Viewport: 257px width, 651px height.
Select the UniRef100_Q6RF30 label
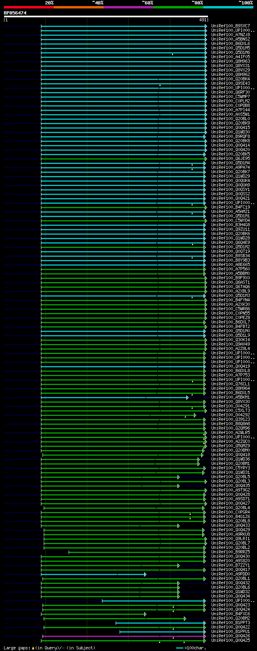[230, 92]
